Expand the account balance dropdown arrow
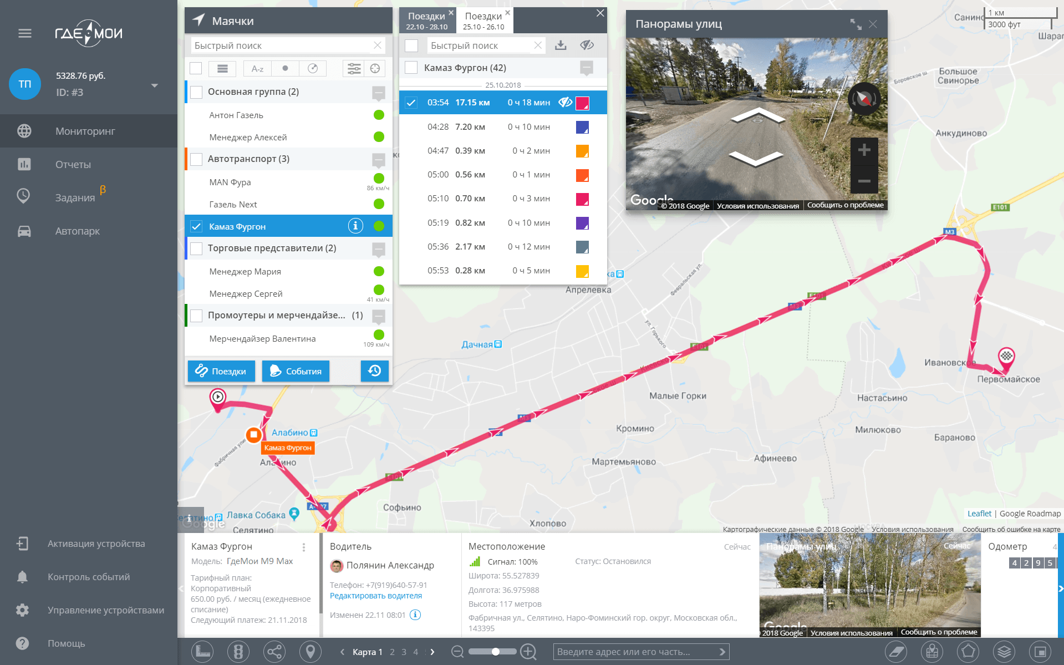This screenshot has width=1064, height=665. tap(155, 85)
